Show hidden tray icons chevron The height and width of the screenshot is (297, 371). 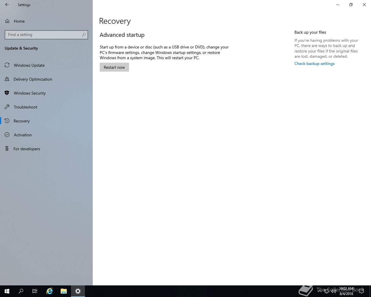pyautogui.click(x=320, y=291)
